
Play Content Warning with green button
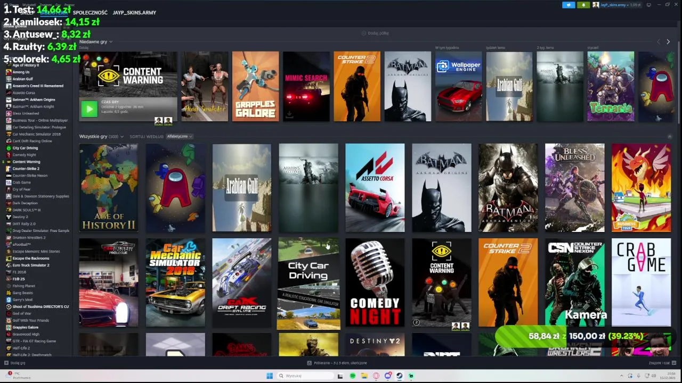[x=89, y=109]
